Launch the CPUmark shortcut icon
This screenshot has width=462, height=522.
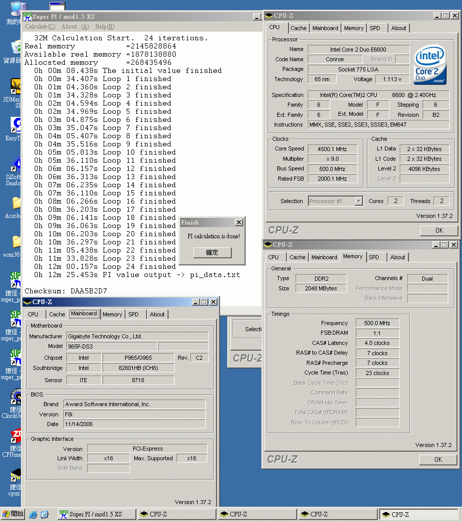click(x=15, y=436)
